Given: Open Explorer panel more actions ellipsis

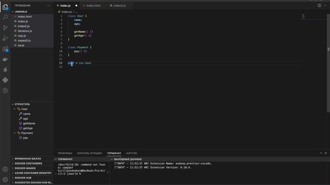Looking at the screenshot, I should click(x=48, y=6).
